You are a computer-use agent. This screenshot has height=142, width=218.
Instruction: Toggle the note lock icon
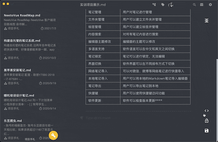tap(207, 121)
